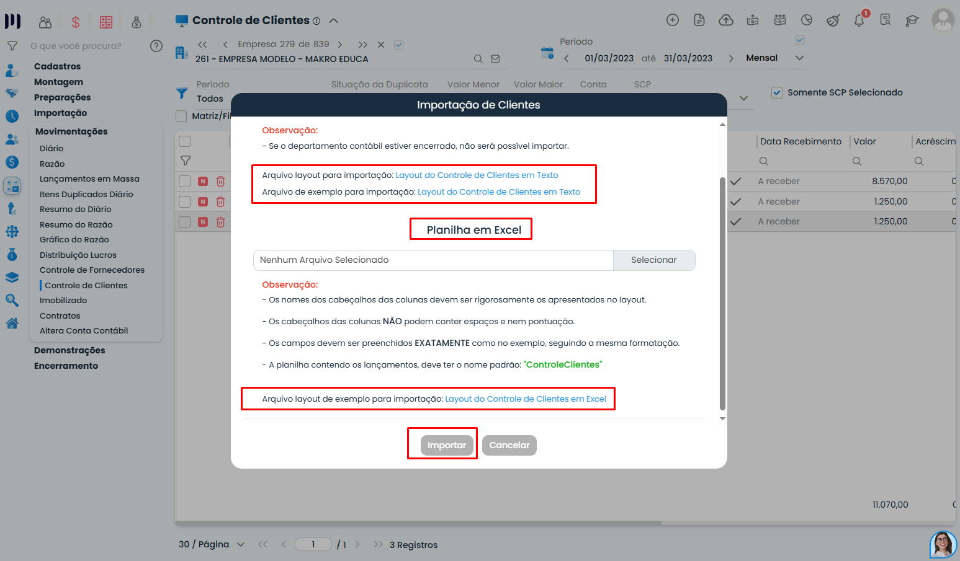Select Diário under Movimentações

(x=52, y=148)
